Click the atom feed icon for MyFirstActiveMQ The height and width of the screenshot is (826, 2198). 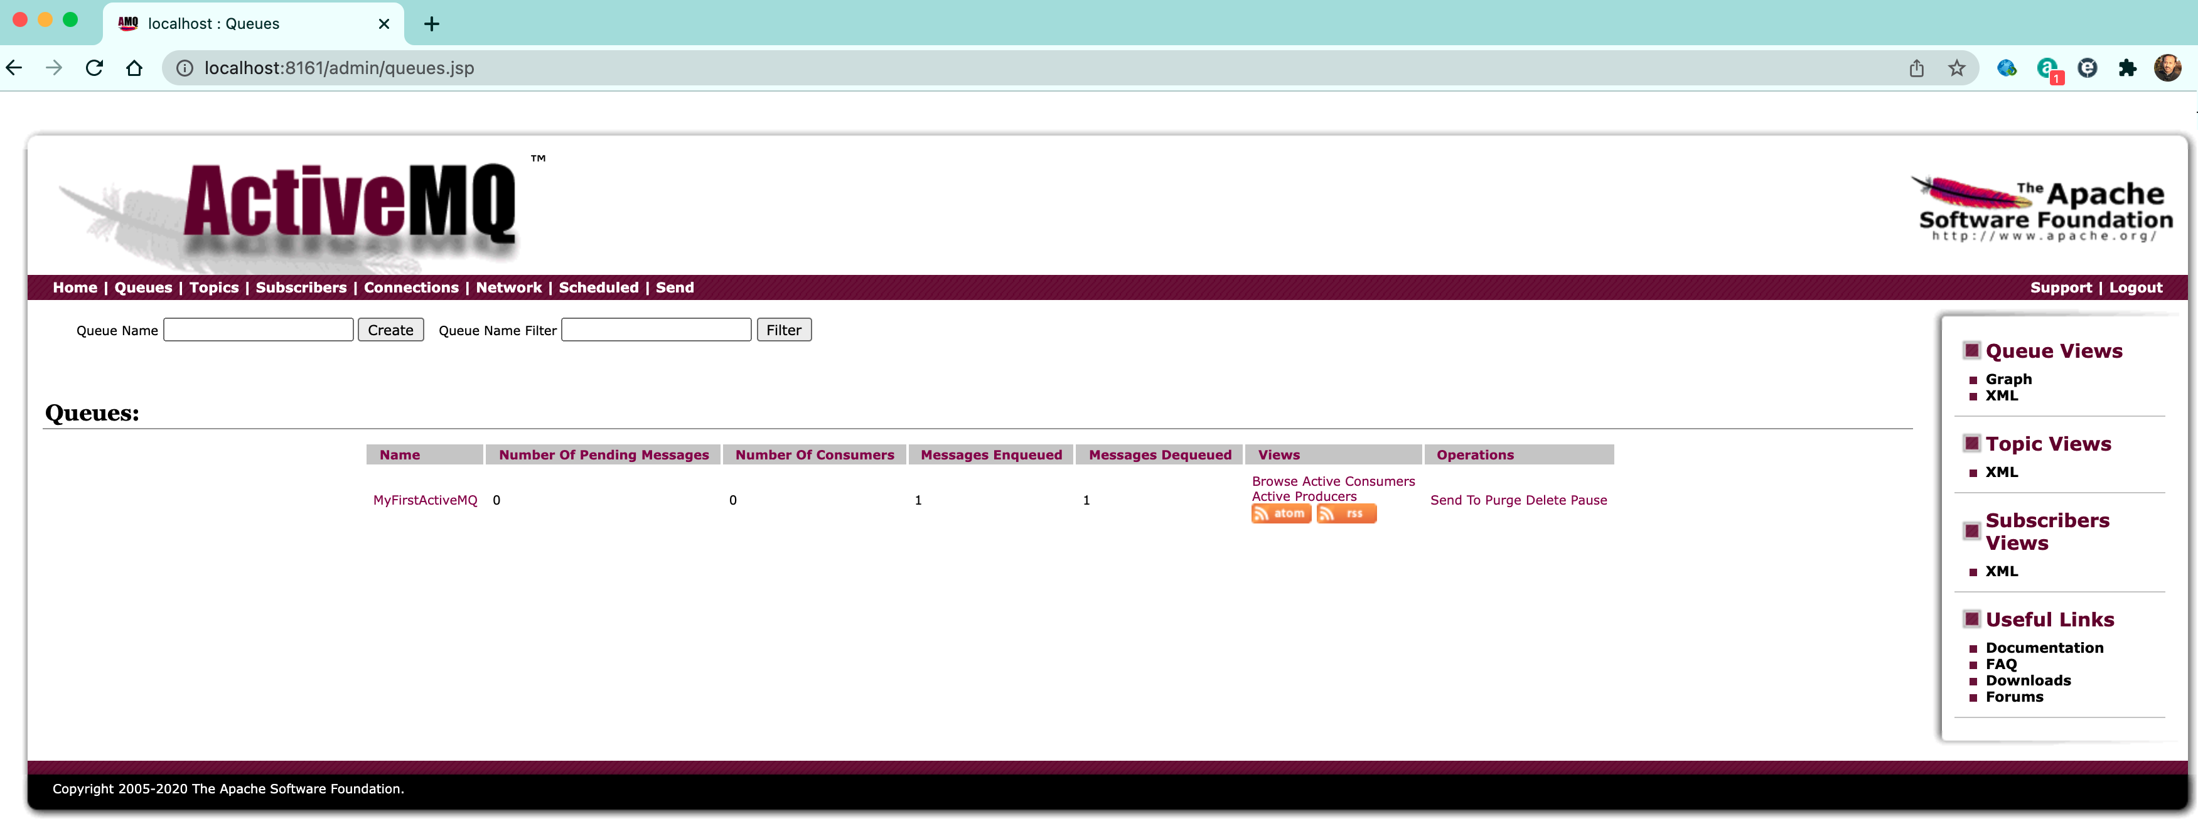[1281, 513]
